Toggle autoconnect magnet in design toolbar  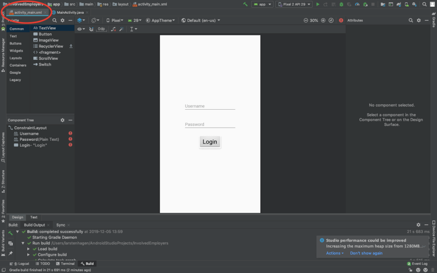click(91, 29)
